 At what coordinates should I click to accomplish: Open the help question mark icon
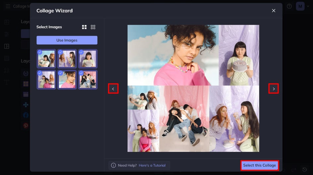point(289,6)
